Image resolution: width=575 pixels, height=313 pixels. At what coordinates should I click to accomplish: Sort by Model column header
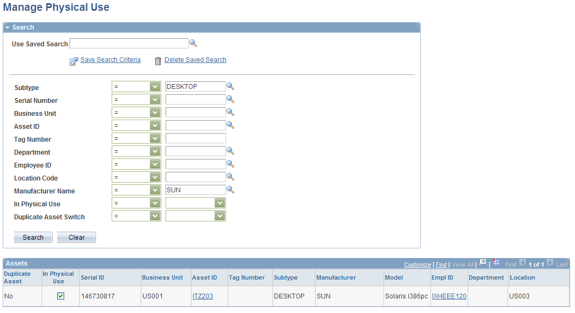click(394, 277)
